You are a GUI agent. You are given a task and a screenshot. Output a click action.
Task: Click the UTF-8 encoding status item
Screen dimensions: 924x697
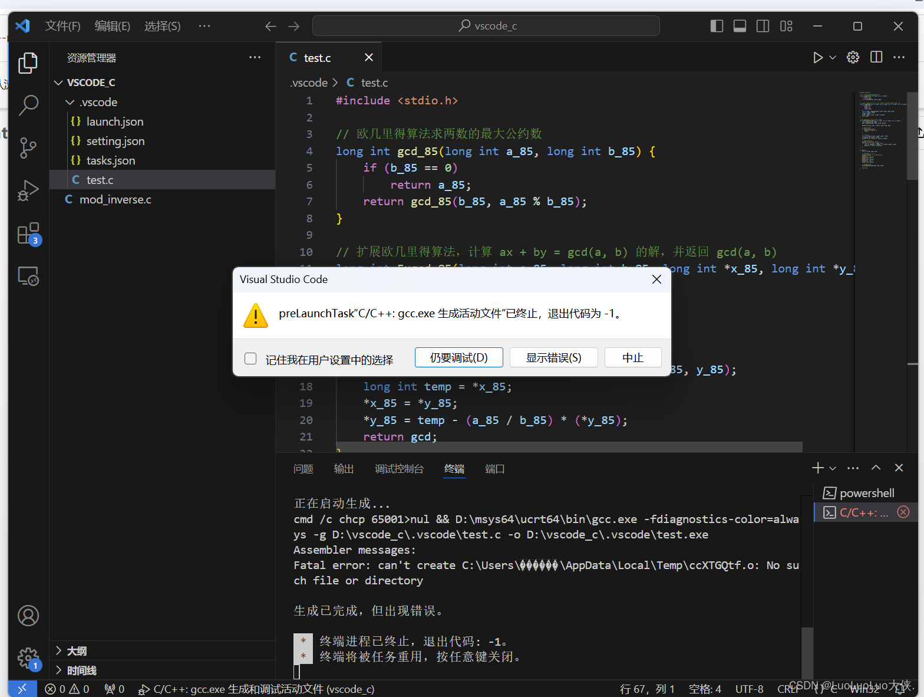pyautogui.click(x=749, y=689)
